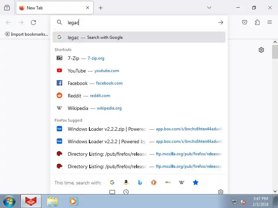Click the muted volume tray icon
The height and width of the screenshot is (208, 278).
click(243, 201)
